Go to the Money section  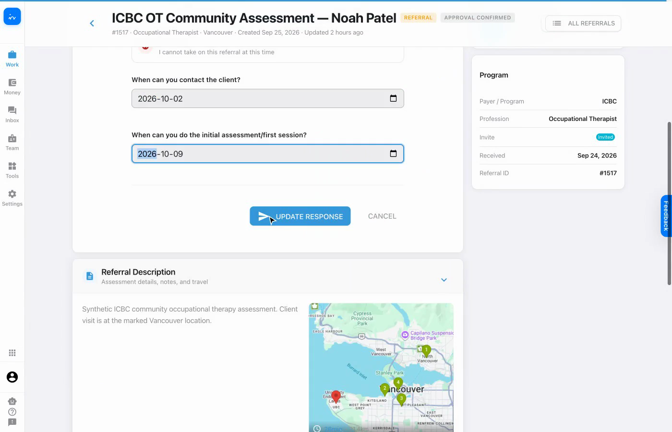(x=12, y=86)
